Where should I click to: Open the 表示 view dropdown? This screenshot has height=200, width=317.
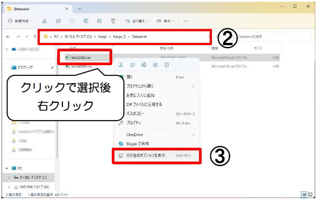coord(165,21)
